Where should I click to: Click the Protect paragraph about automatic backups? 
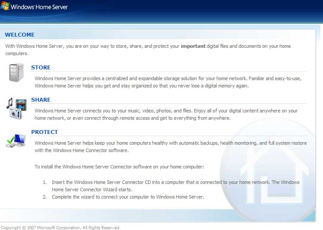171,146
